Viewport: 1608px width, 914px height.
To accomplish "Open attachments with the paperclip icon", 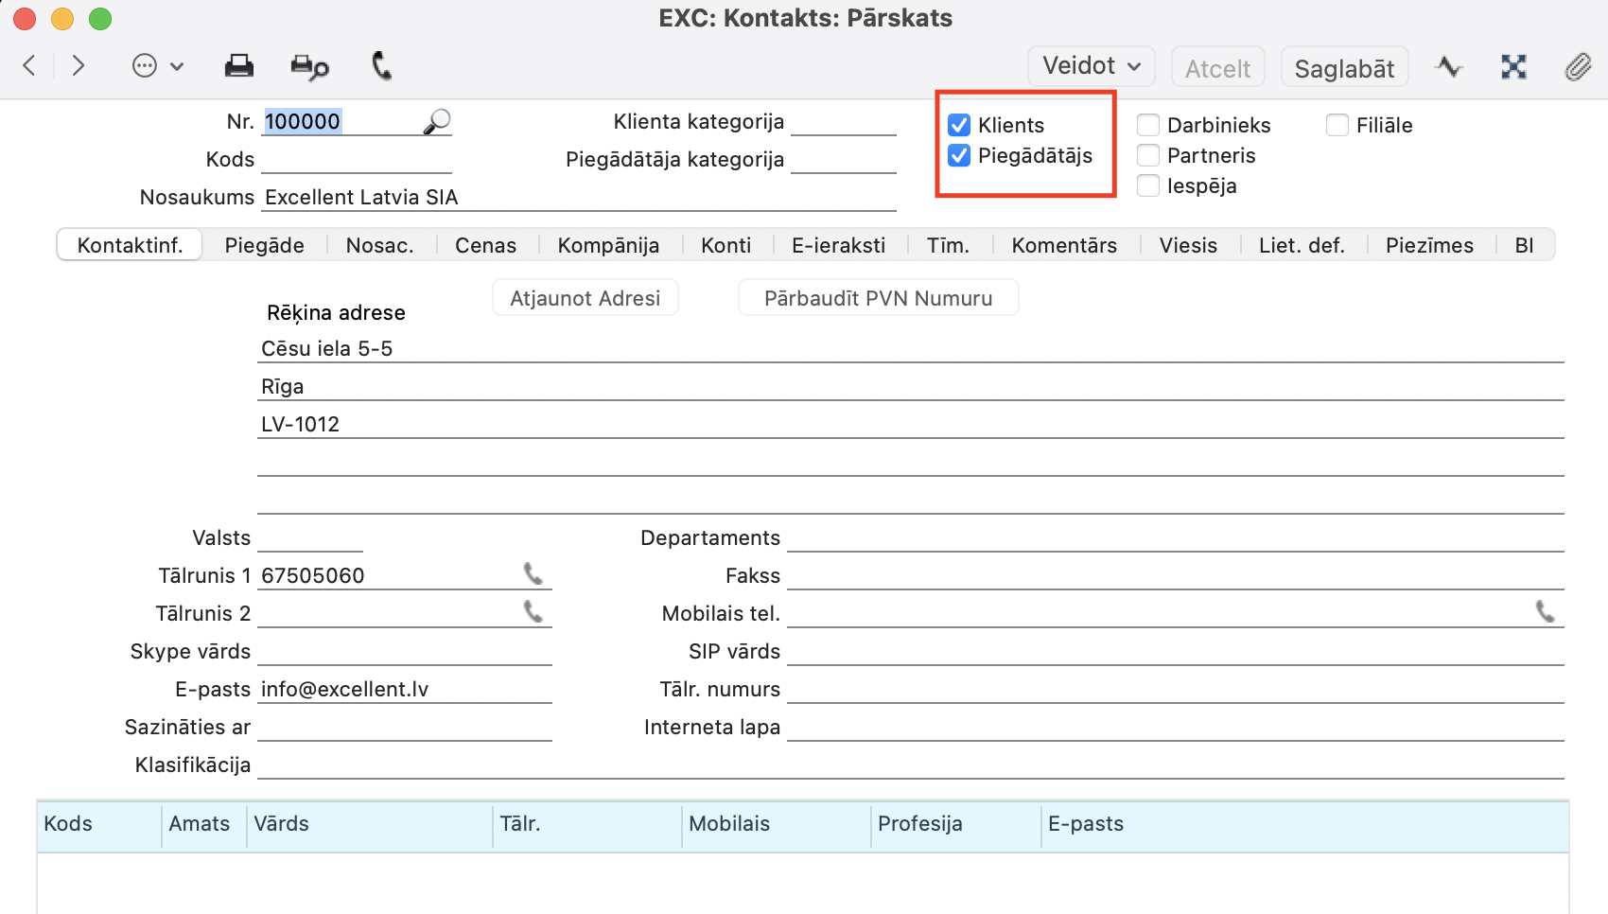I will (1577, 67).
